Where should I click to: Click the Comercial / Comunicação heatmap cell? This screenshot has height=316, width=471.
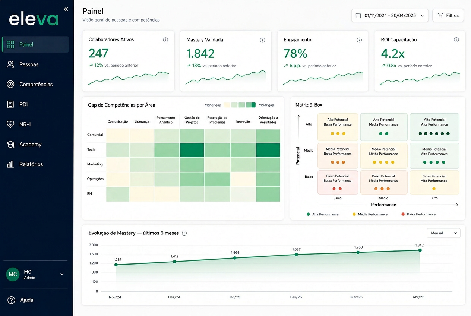(x=118, y=136)
